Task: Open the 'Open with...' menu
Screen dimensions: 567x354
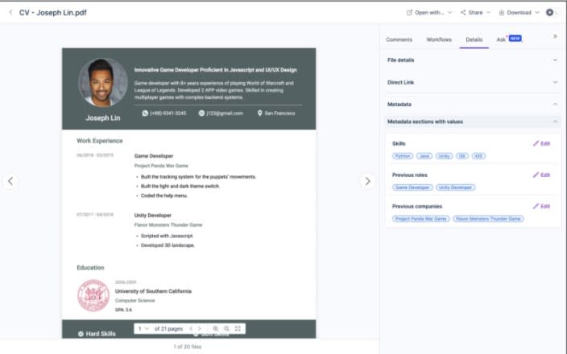Action: pyautogui.click(x=428, y=13)
